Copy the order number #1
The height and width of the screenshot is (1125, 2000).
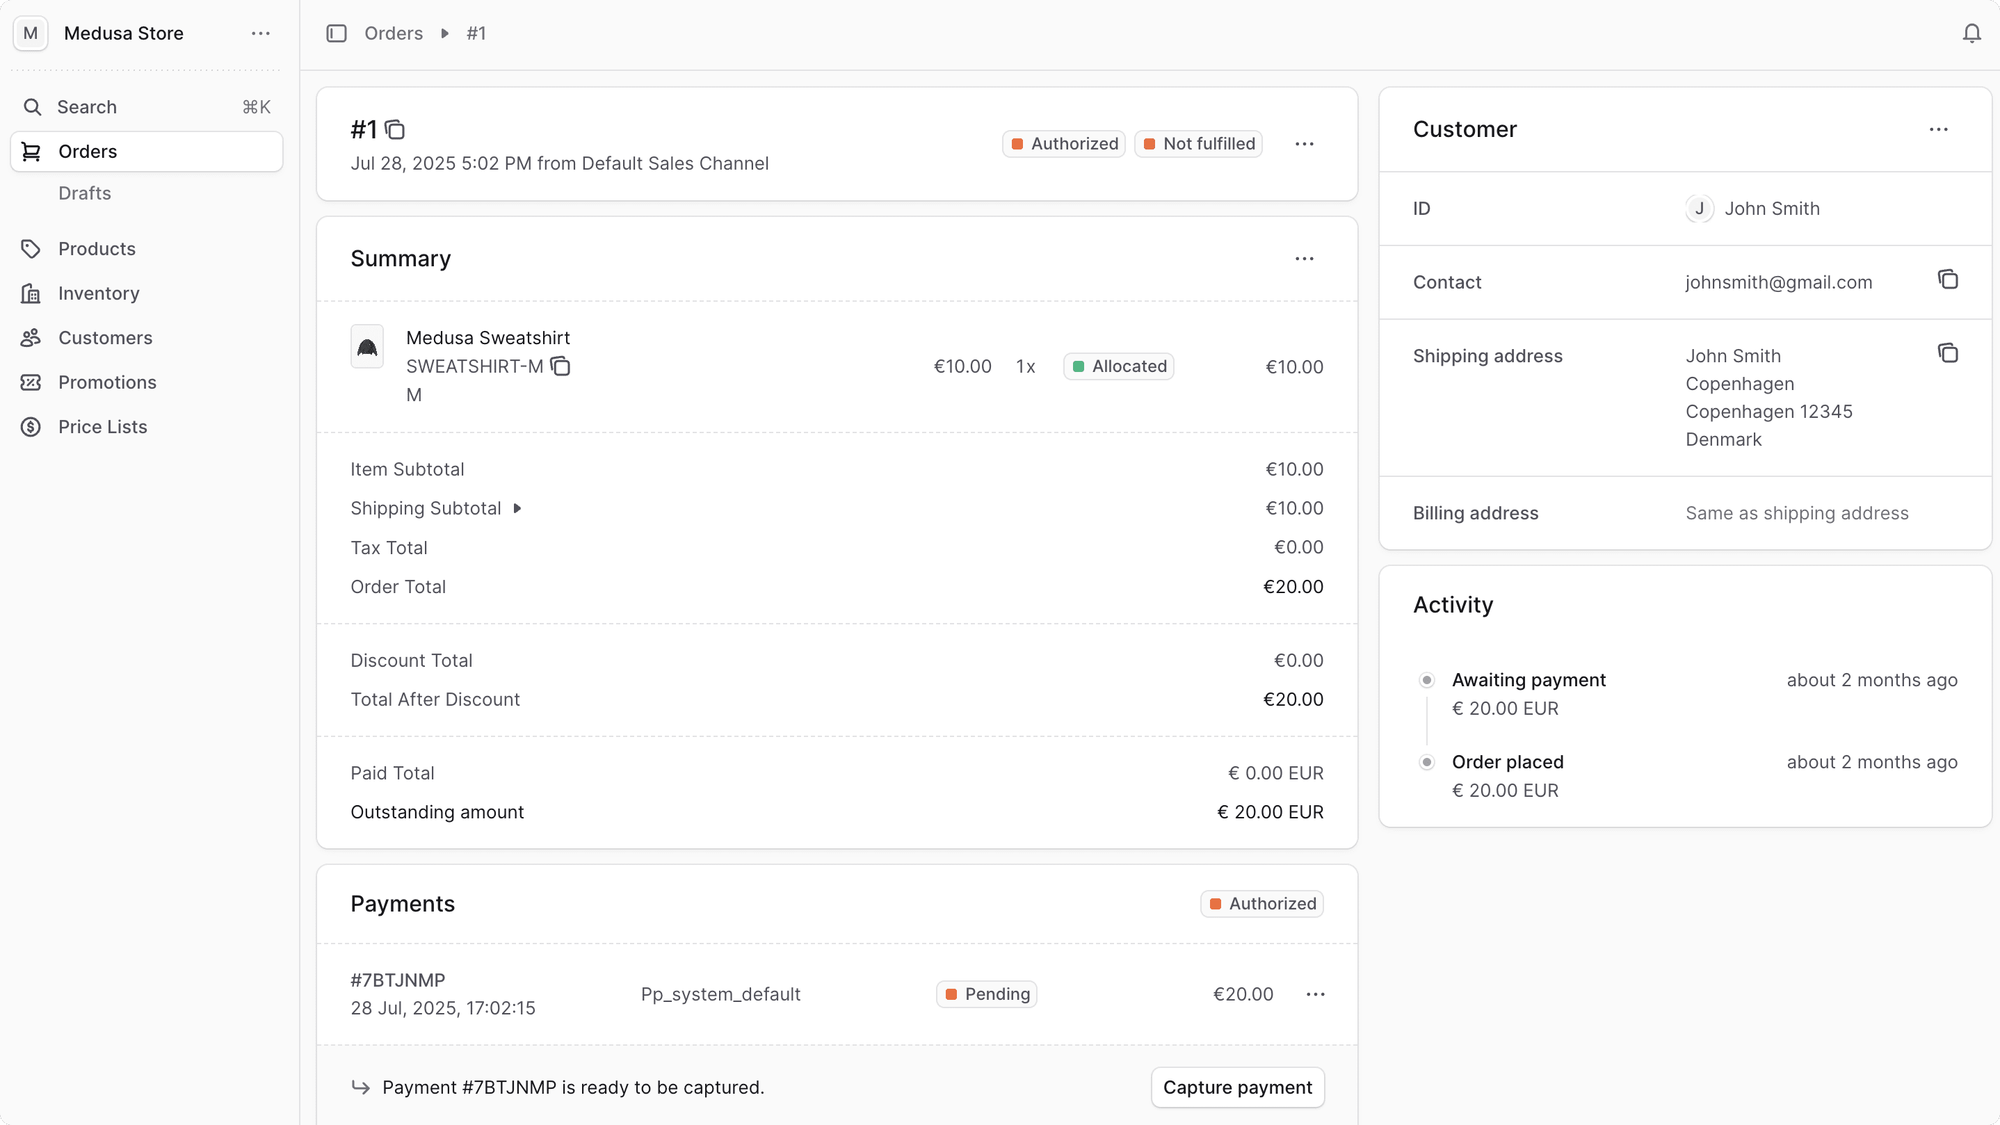pyautogui.click(x=396, y=129)
